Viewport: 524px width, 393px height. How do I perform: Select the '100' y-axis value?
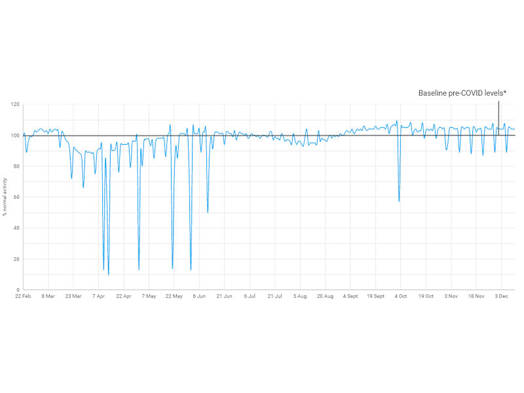(15, 136)
